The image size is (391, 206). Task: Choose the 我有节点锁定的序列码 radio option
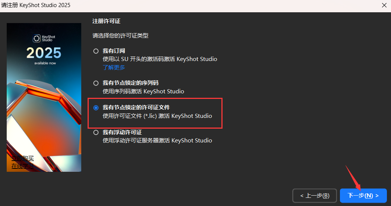pos(96,83)
